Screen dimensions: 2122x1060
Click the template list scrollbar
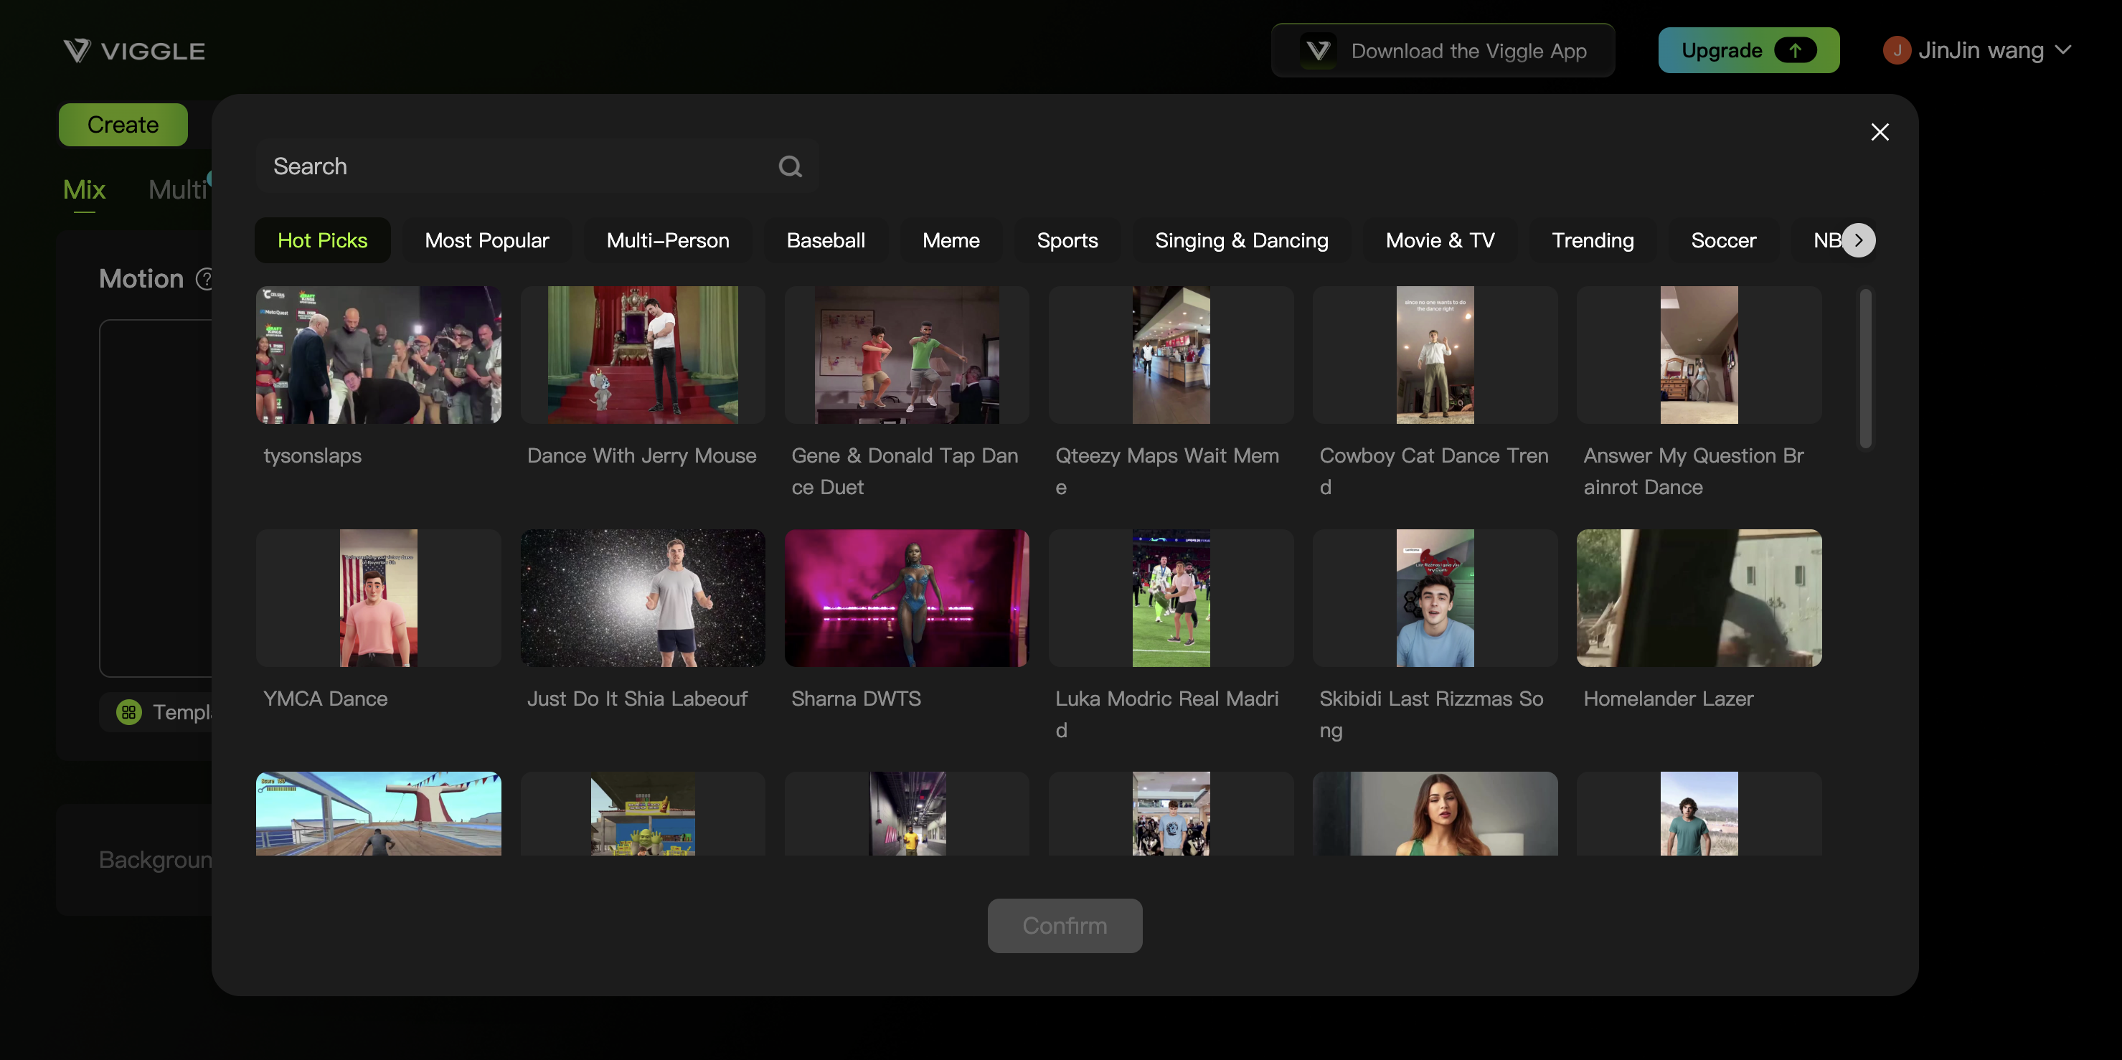[1865, 368]
